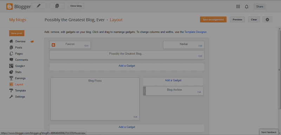Click the Share button
This screenshot has height=135, width=281.
pos(260,7)
